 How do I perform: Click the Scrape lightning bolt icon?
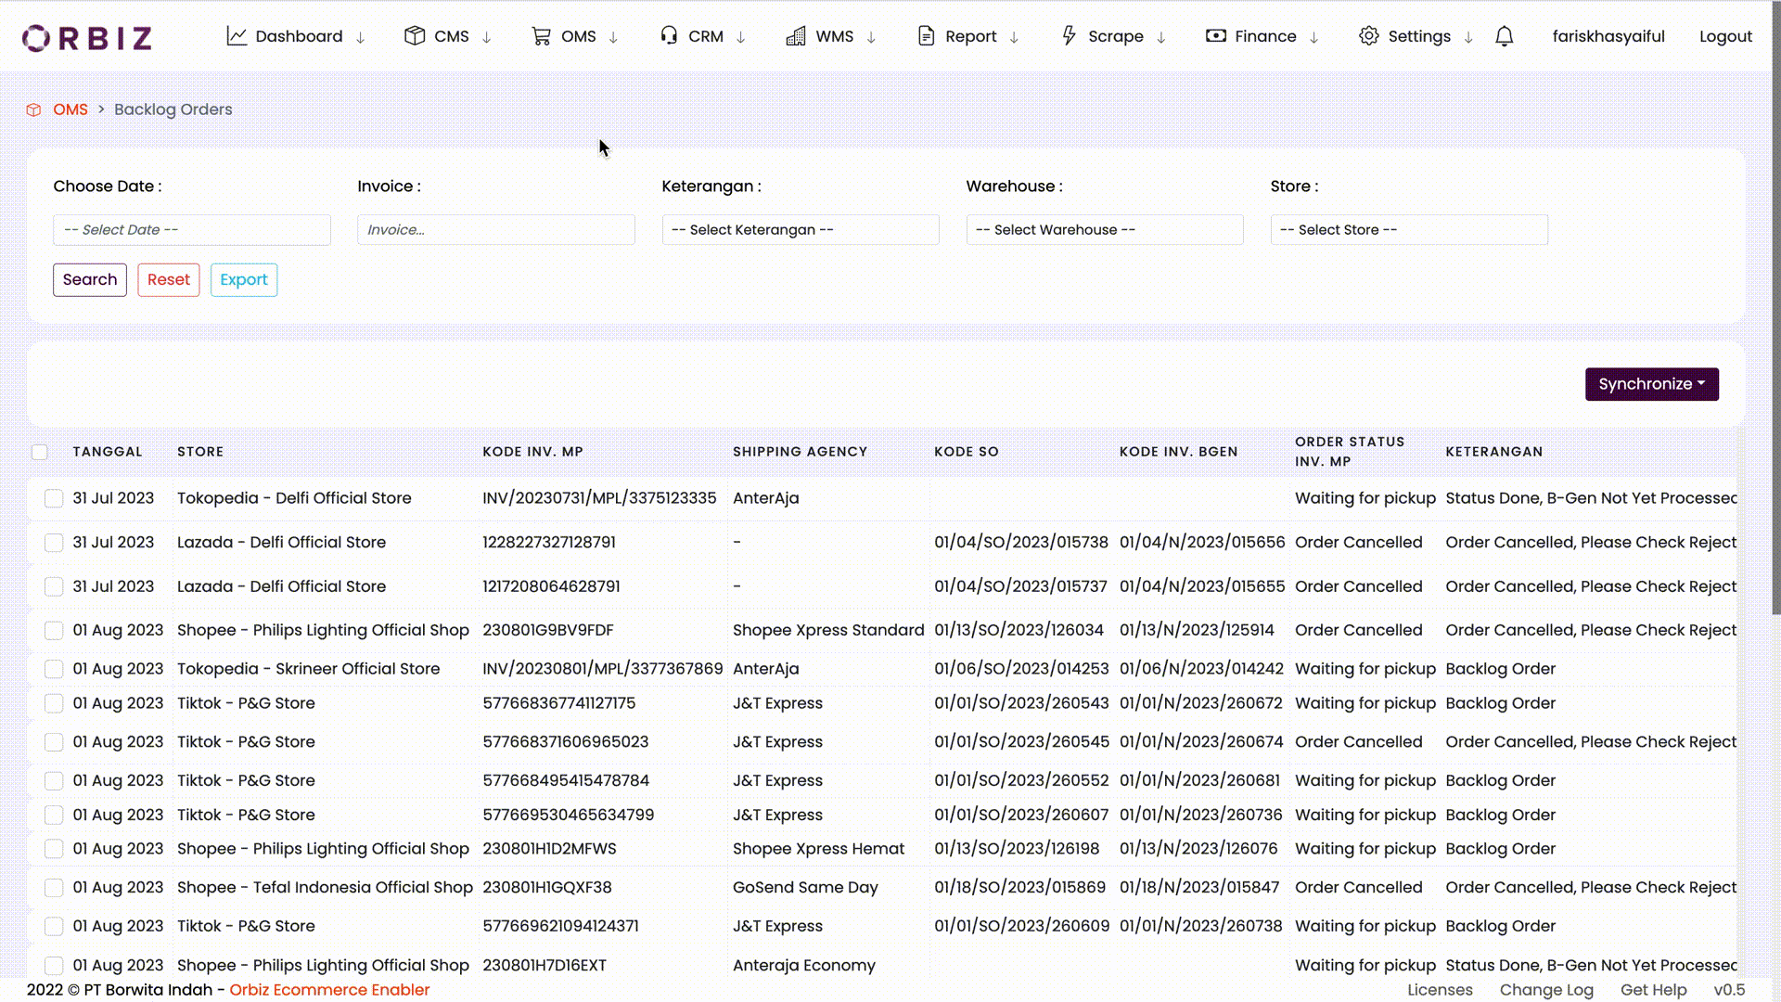click(x=1069, y=36)
